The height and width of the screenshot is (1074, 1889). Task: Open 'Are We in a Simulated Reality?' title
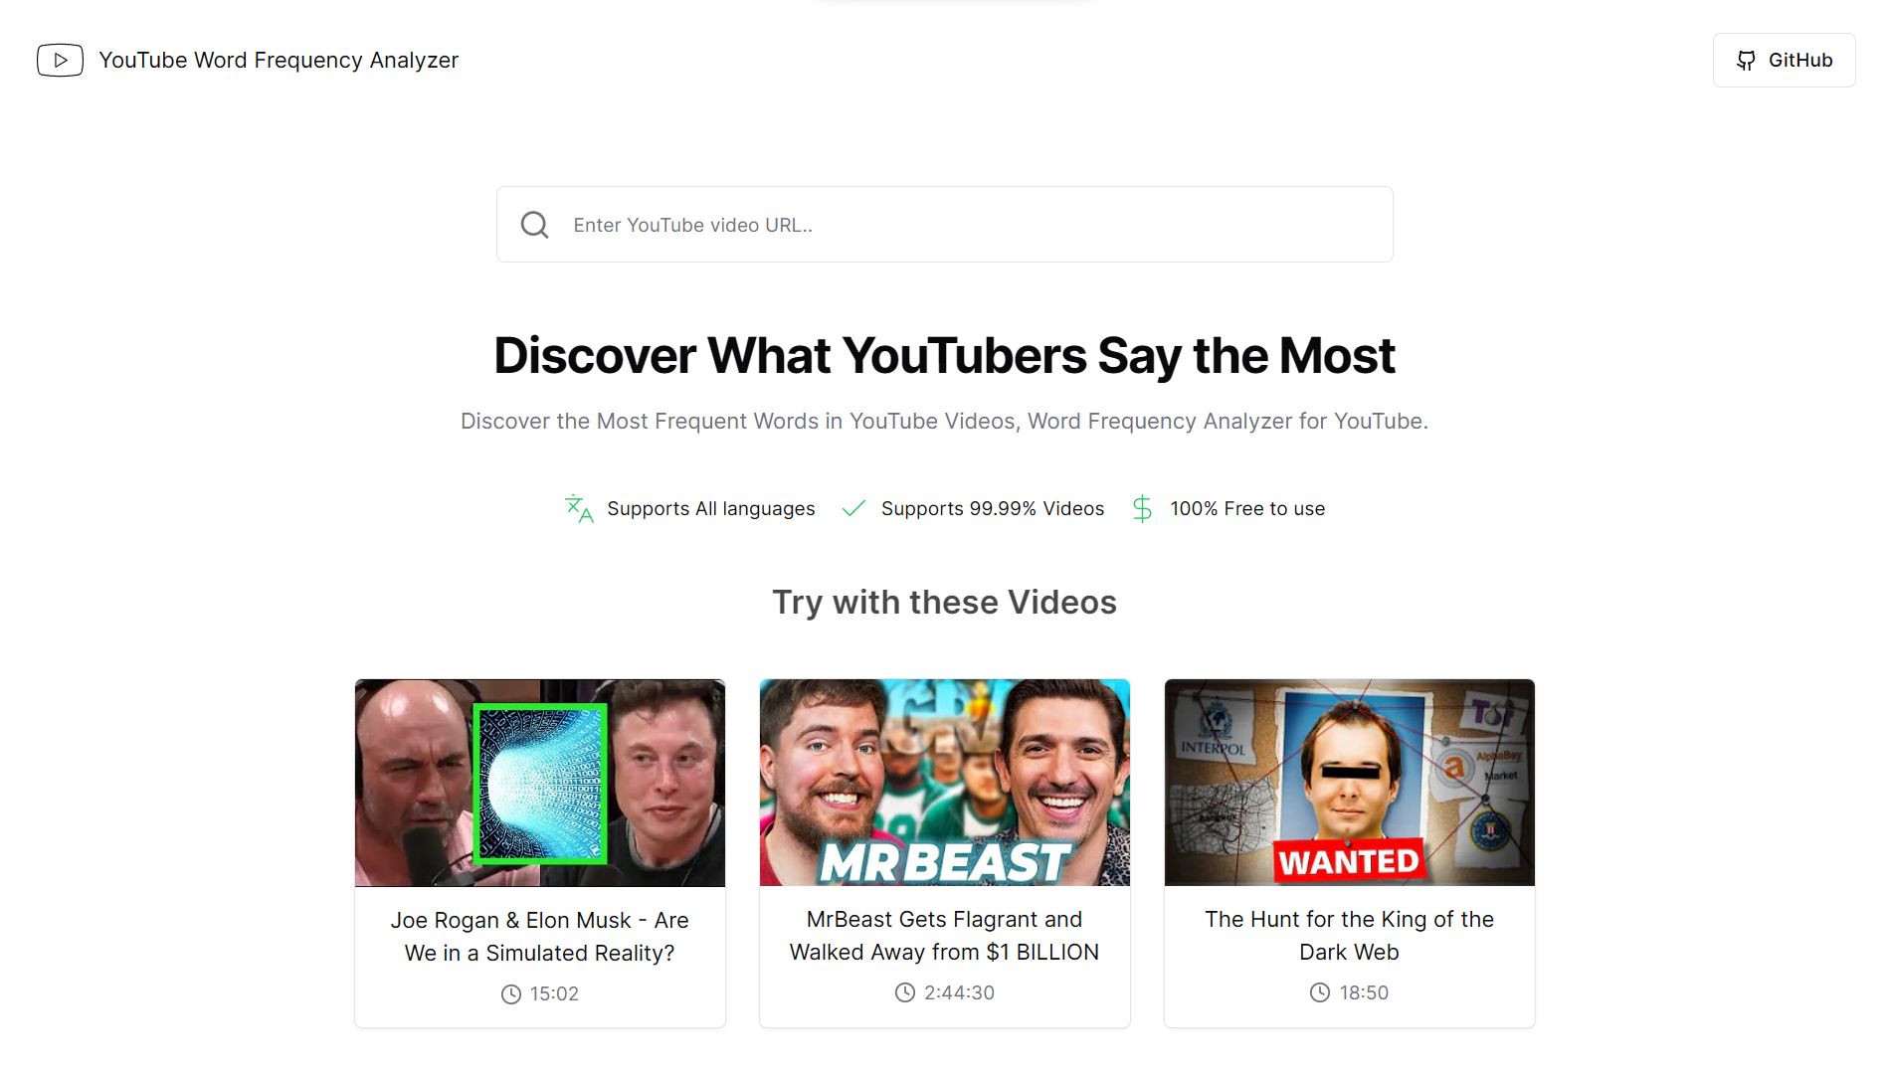click(x=540, y=937)
